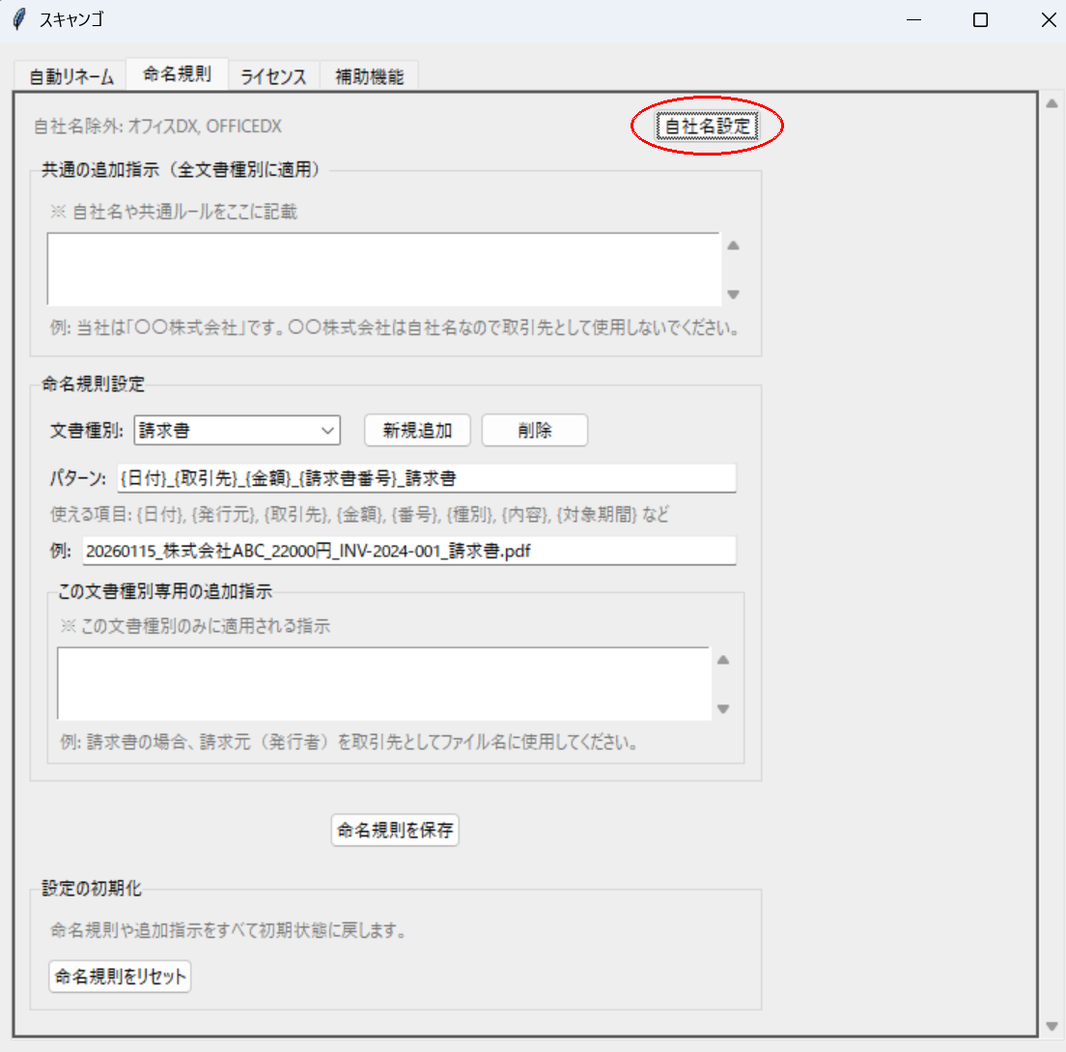
Task: Click the Python feather icon in the title bar
Action: pyautogui.click(x=16, y=18)
